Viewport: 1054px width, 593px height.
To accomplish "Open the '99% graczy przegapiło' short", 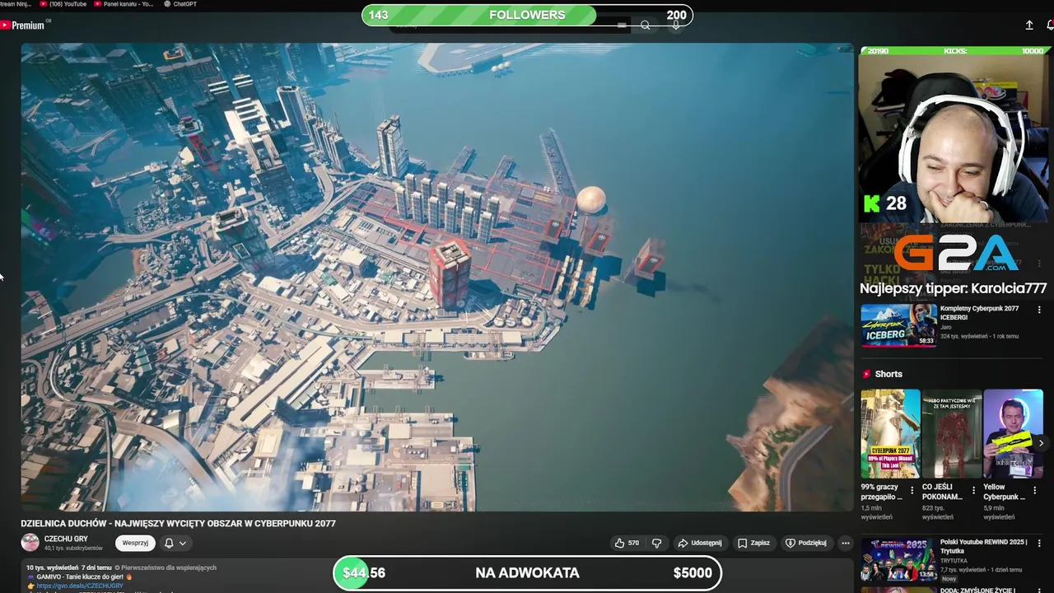I will point(890,434).
